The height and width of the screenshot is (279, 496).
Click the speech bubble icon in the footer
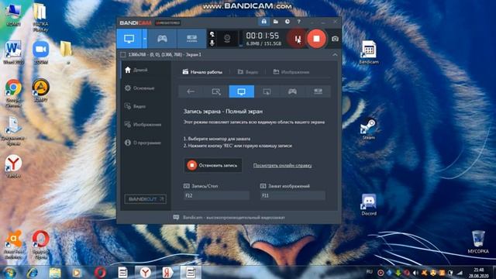(x=176, y=217)
